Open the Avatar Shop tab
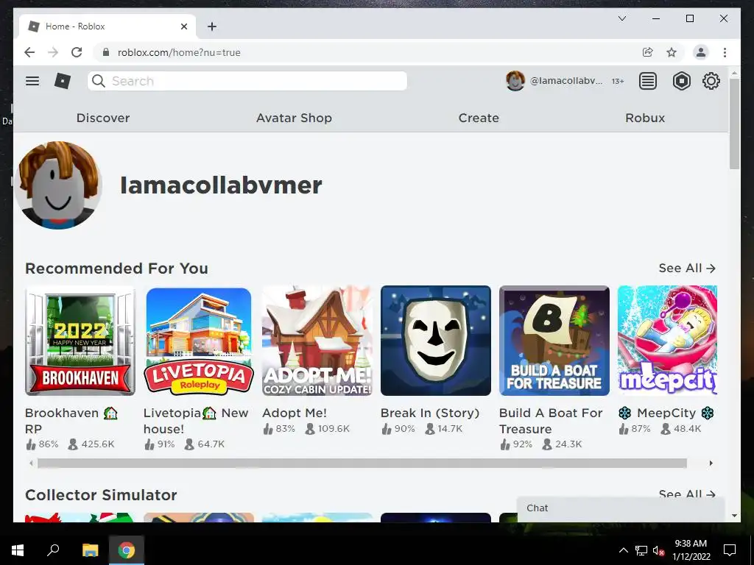 point(294,118)
